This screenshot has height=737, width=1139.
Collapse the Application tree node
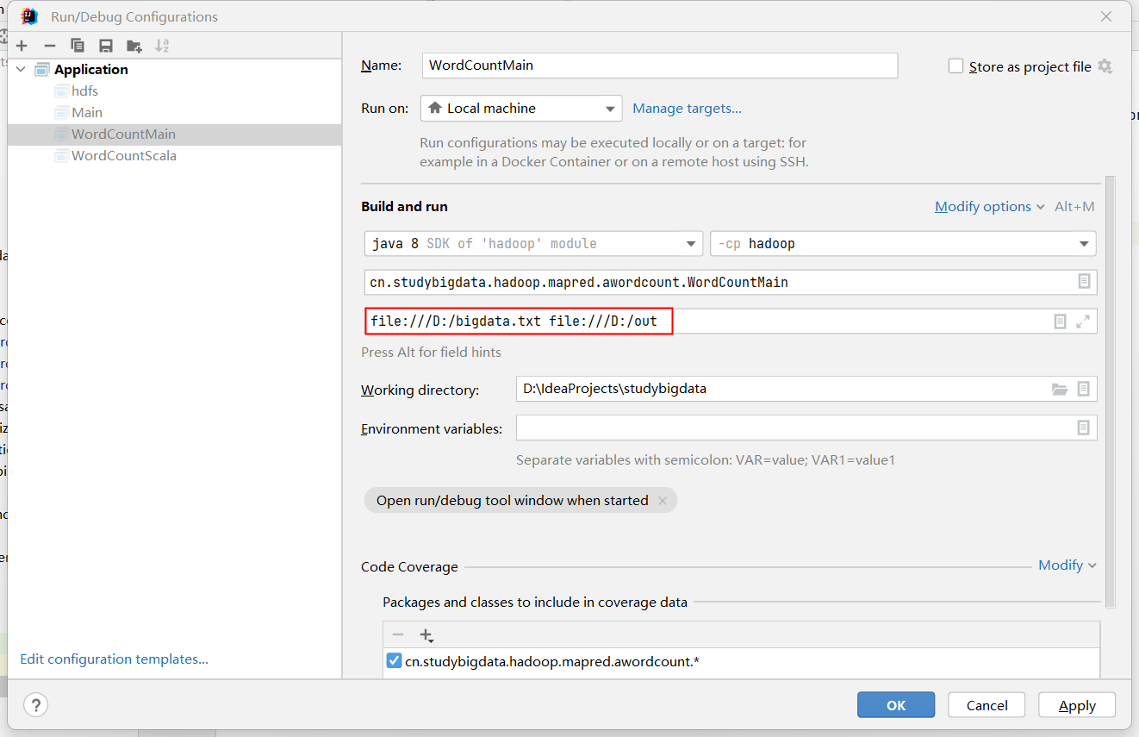21,70
